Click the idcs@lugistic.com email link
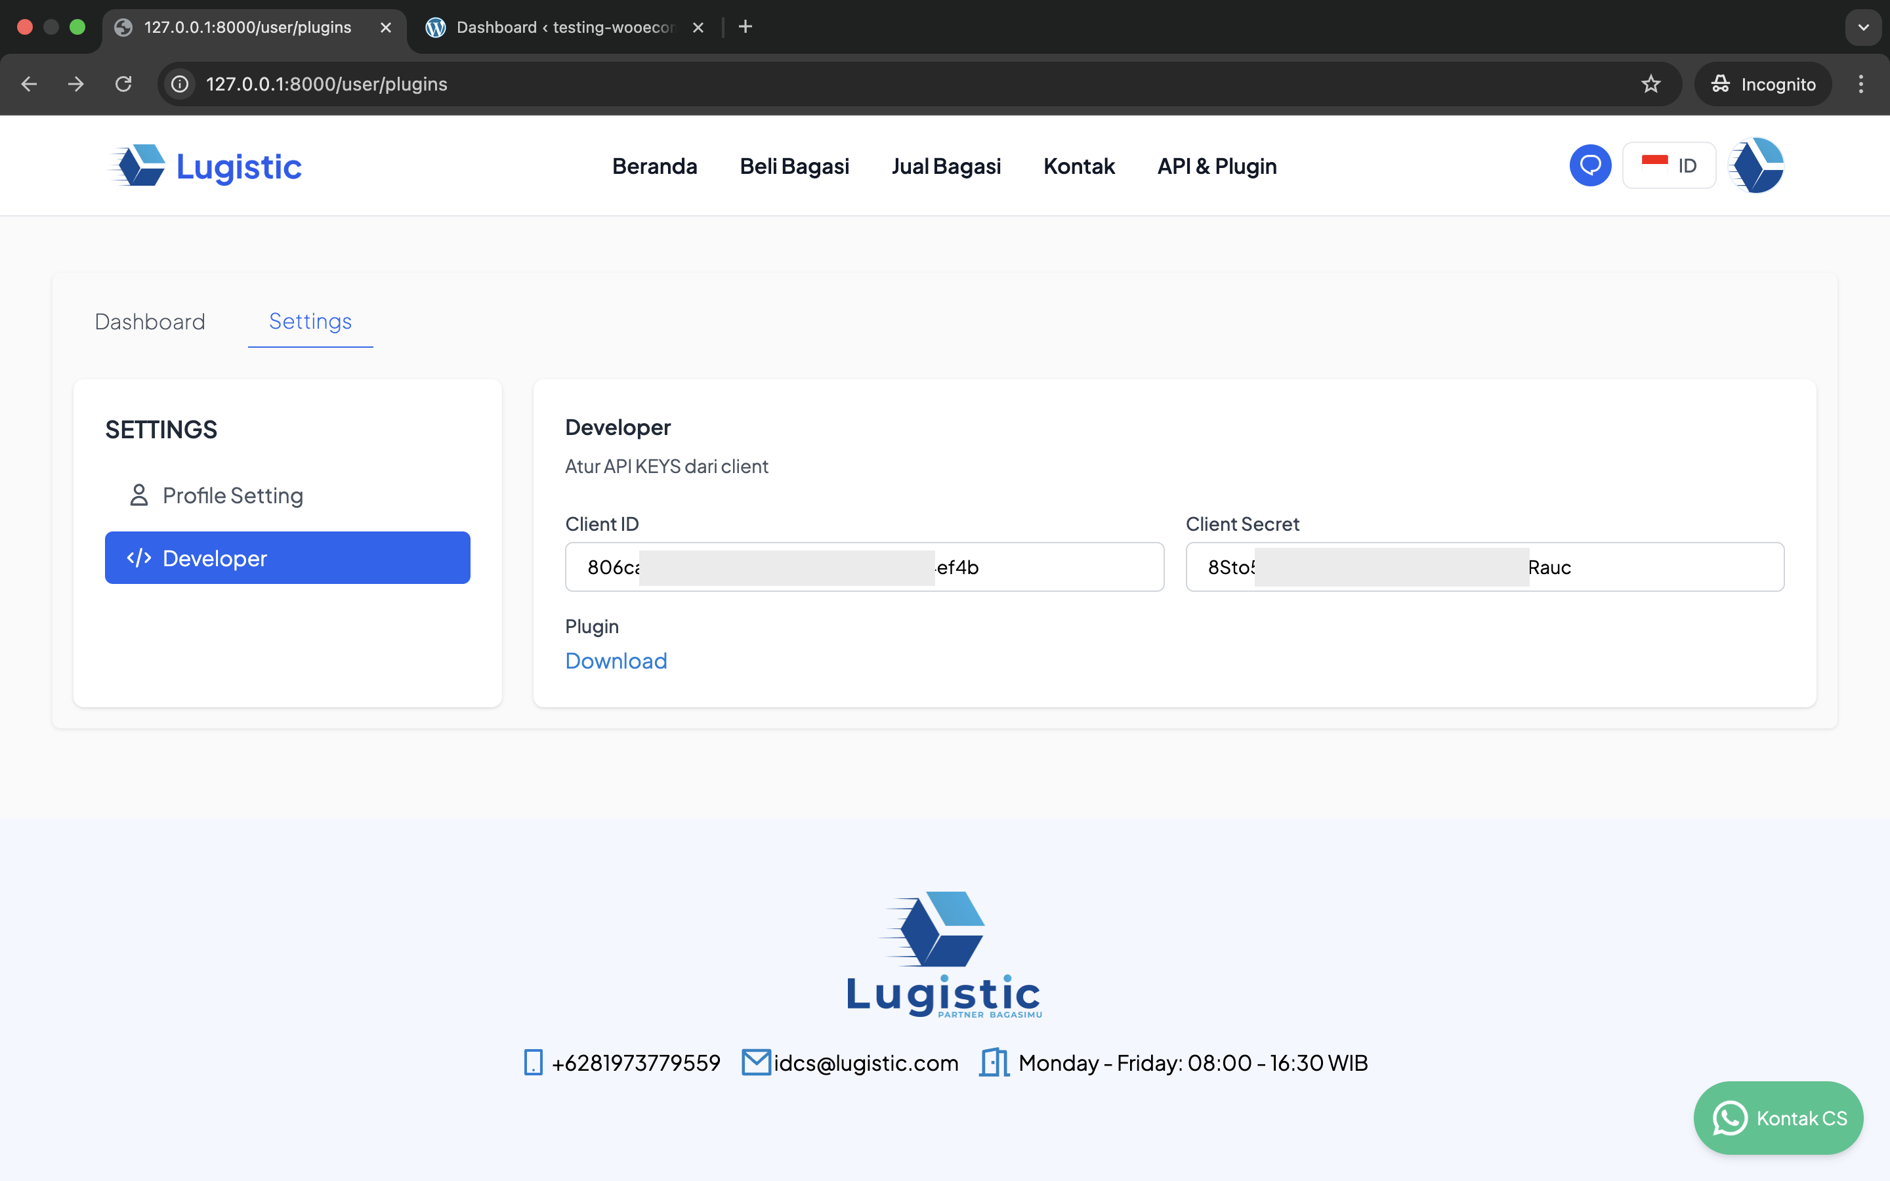 (866, 1062)
